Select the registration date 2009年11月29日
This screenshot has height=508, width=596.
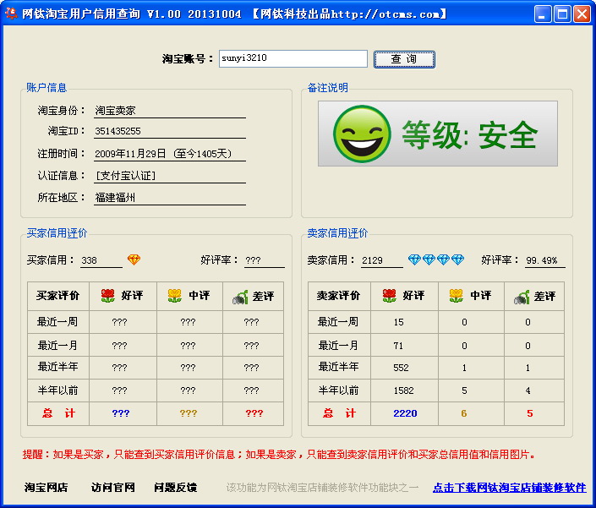coord(130,154)
